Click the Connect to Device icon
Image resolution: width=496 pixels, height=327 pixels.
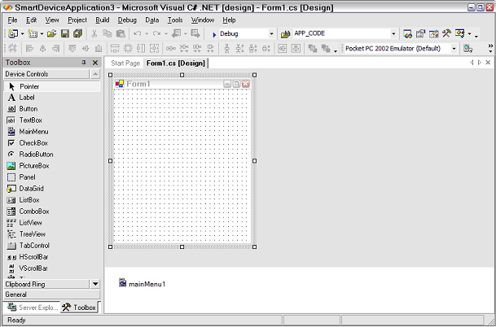(x=467, y=49)
